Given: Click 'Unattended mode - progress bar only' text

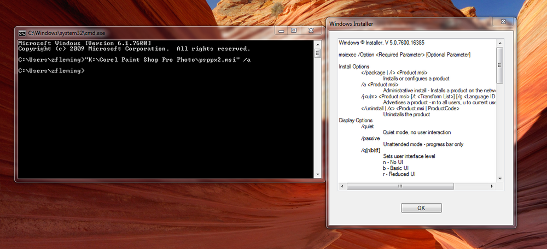Looking at the screenshot, I should 423,144.
